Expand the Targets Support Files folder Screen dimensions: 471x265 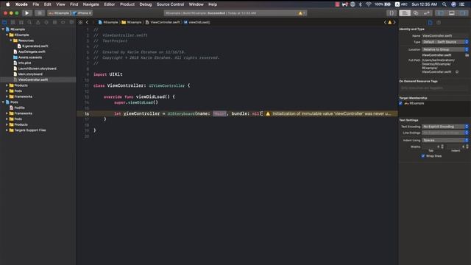tap(7, 130)
